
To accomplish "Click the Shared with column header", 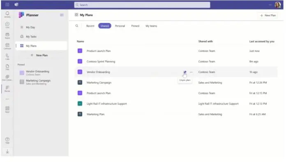I will pyautogui.click(x=205, y=41).
